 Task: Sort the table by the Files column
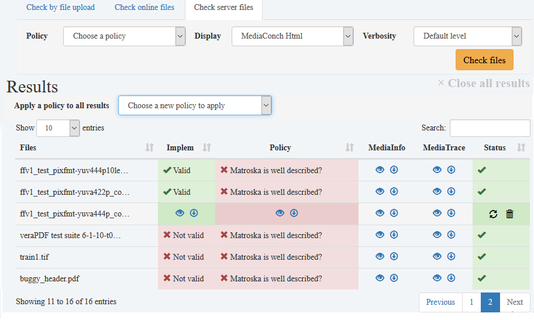[x=149, y=148]
